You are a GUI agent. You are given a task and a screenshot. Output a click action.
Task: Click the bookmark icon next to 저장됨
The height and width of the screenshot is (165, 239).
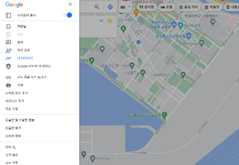[8, 26]
